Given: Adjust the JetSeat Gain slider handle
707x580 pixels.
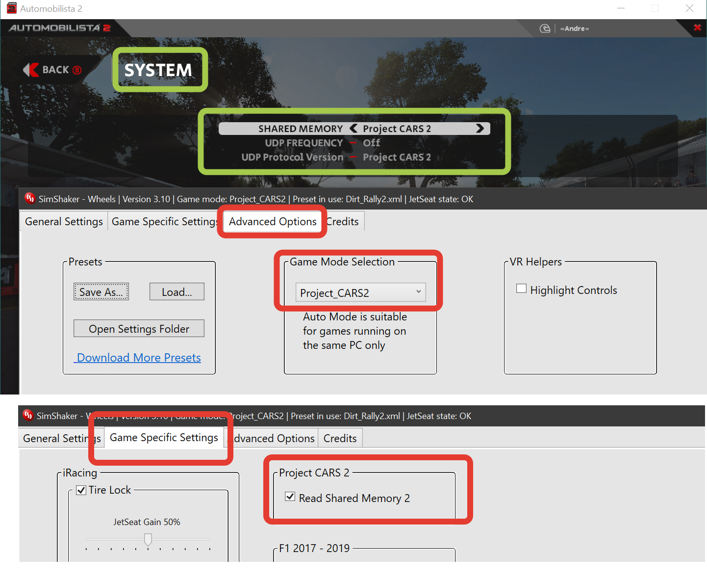Looking at the screenshot, I should tap(148, 539).
